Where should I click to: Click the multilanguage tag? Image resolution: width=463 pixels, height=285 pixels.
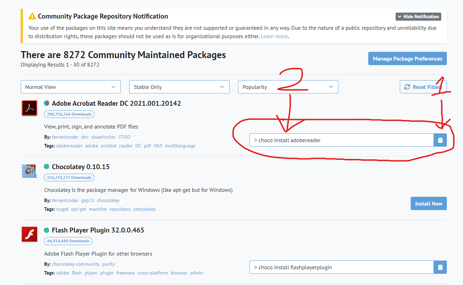(x=180, y=146)
